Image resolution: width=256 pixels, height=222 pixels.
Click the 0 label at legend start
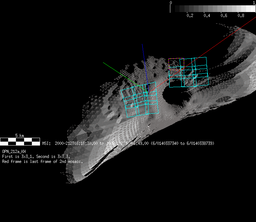pyautogui.click(x=171, y=2)
